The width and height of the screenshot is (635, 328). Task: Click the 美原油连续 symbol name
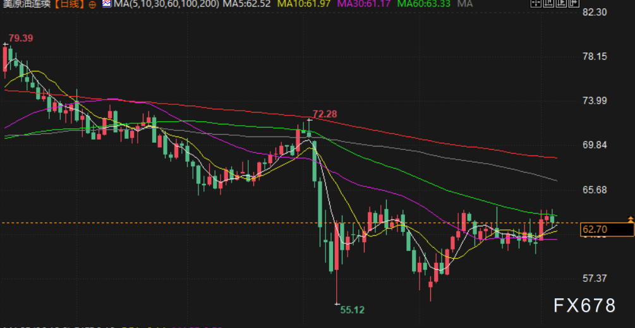pyautogui.click(x=26, y=4)
